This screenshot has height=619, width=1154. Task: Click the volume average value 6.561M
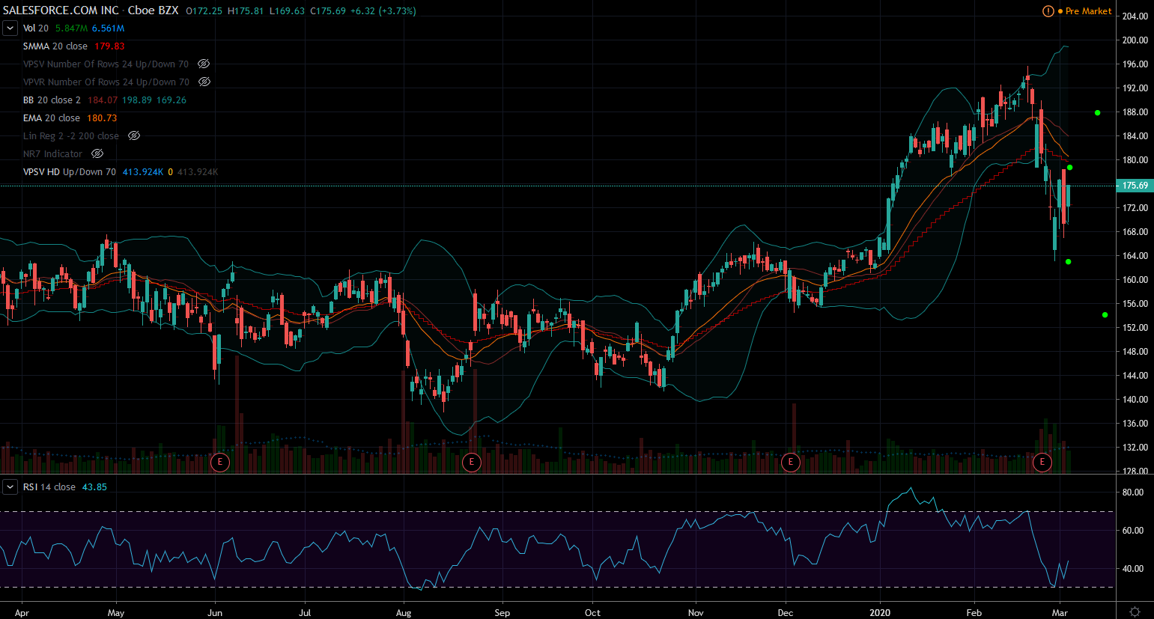(x=109, y=28)
